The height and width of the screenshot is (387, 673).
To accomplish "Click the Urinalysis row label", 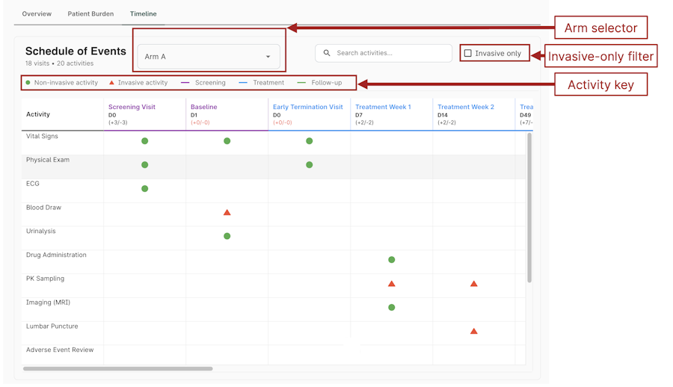I will coord(41,231).
